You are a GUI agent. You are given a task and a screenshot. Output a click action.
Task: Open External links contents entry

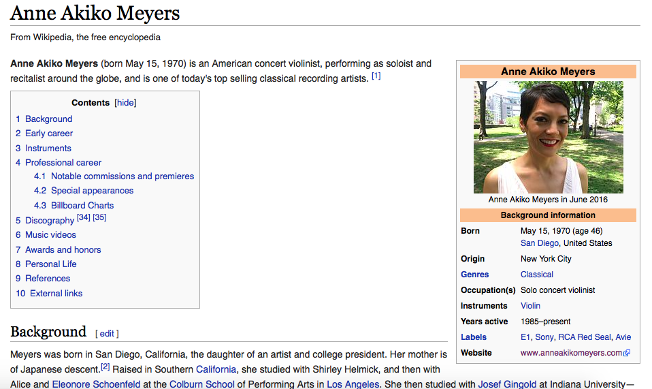tap(56, 294)
